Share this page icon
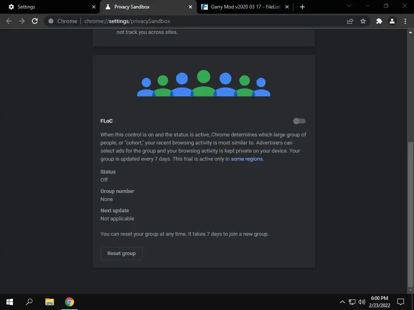The image size is (414, 310). pyautogui.click(x=350, y=21)
